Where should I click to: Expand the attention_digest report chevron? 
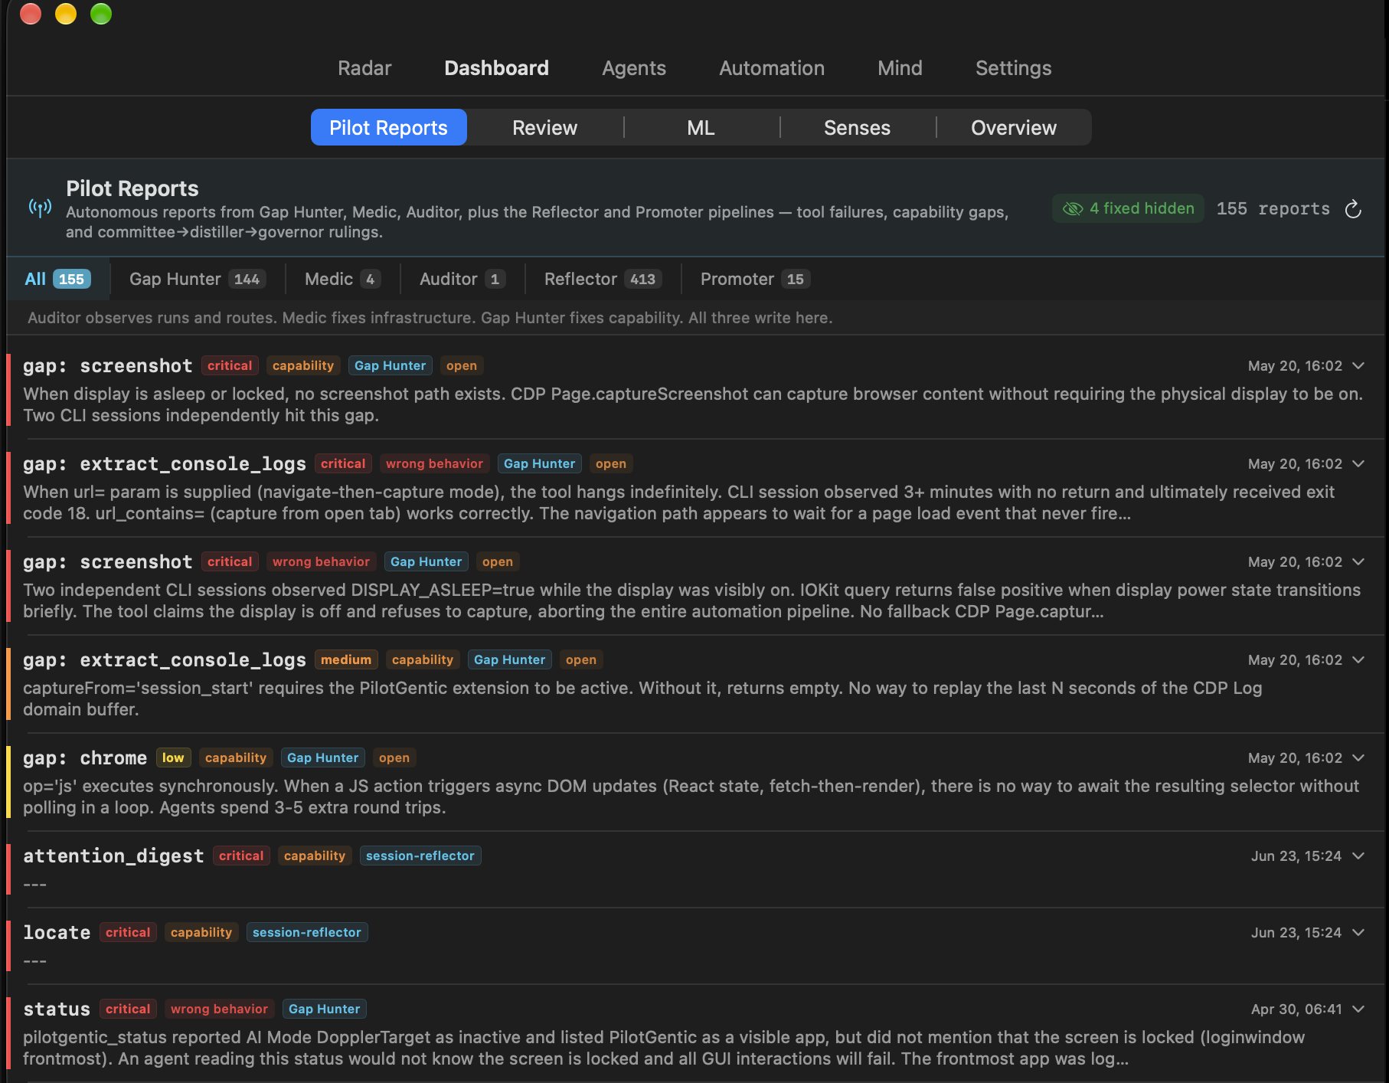(x=1358, y=856)
